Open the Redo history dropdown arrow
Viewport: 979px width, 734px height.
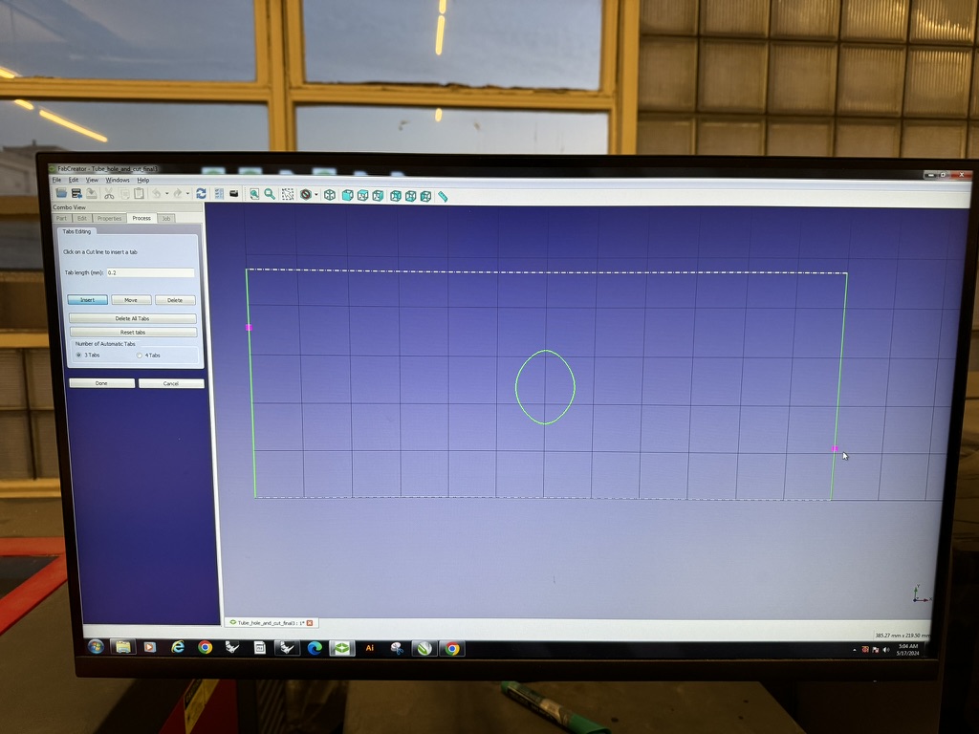[188, 194]
